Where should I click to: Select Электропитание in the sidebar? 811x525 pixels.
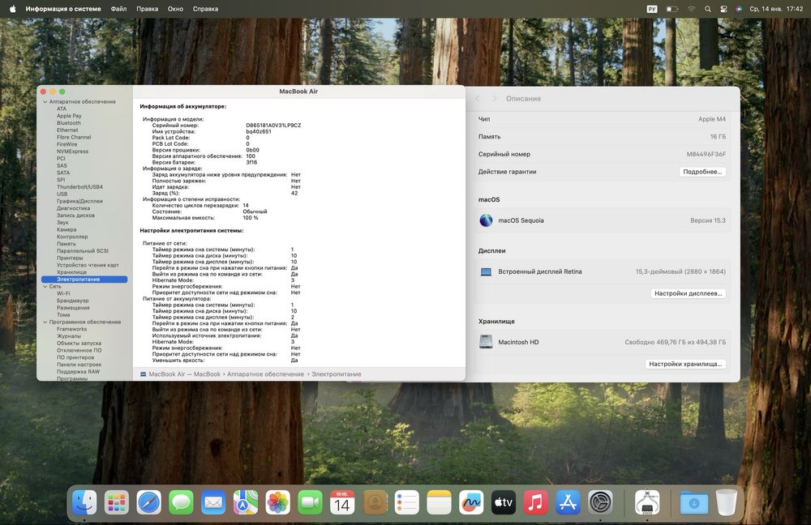(84, 279)
